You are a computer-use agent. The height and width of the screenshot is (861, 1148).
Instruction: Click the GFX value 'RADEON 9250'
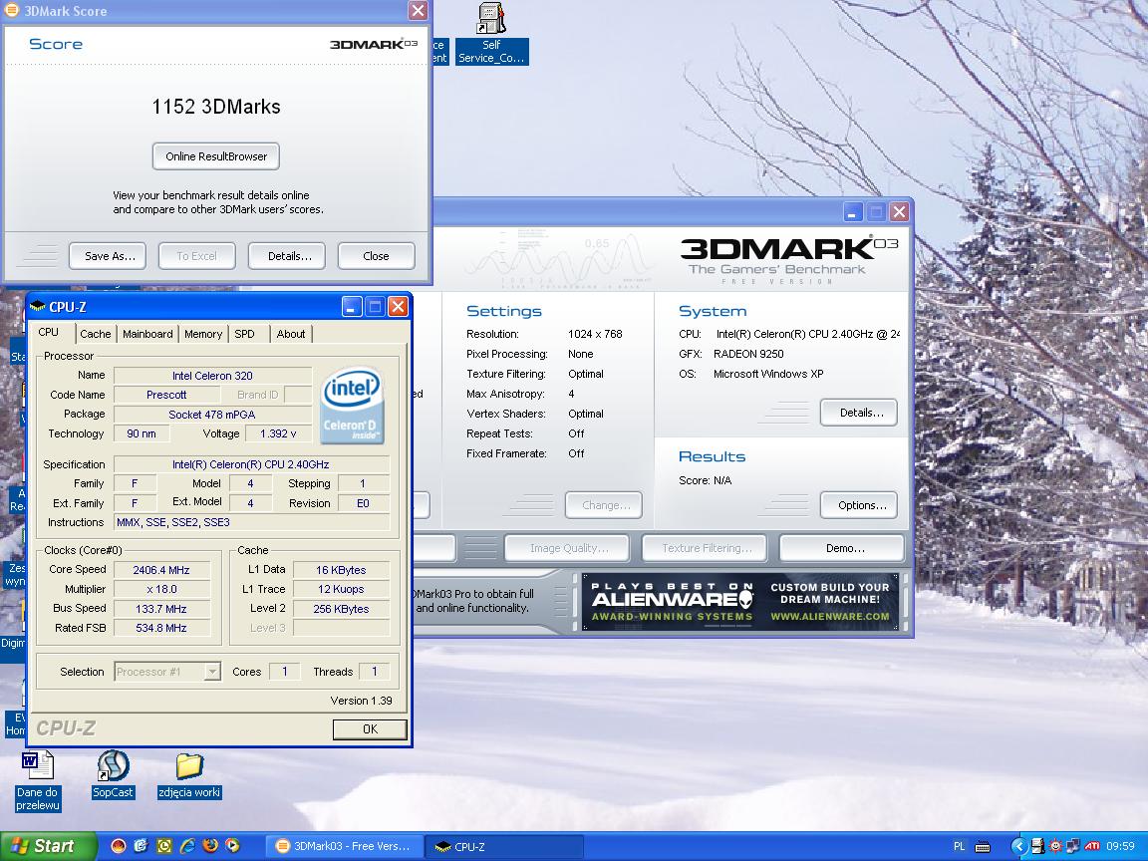(x=748, y=354)
